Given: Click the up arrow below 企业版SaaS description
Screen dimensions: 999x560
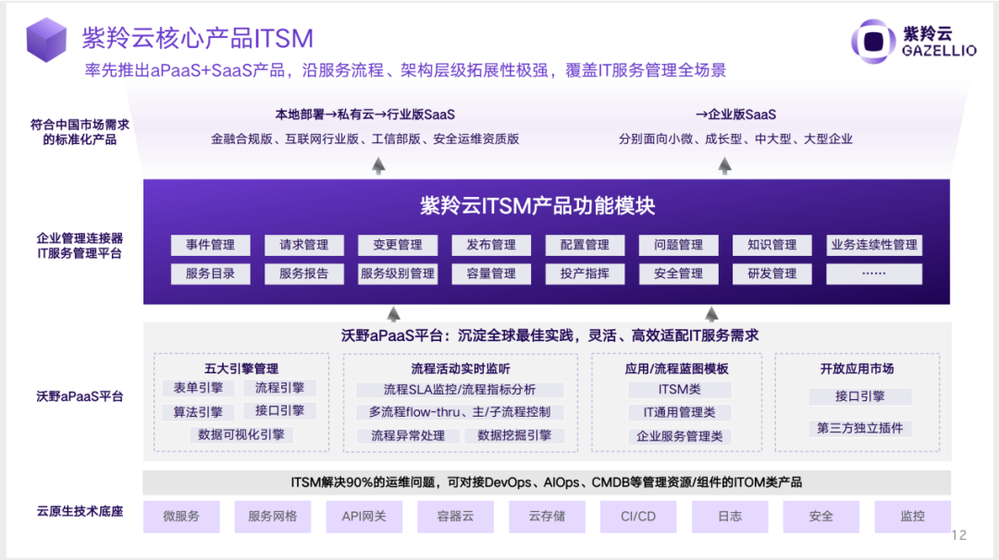Looking at the screenshot, I should pyautogui.click(x=725, y=165).
